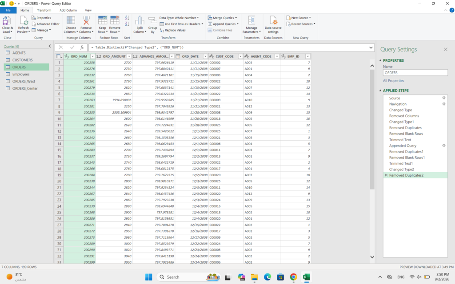Open ORD_NUM column filter dropdown
The width and height of the screenshot is (455, 284).
(92, 56)
